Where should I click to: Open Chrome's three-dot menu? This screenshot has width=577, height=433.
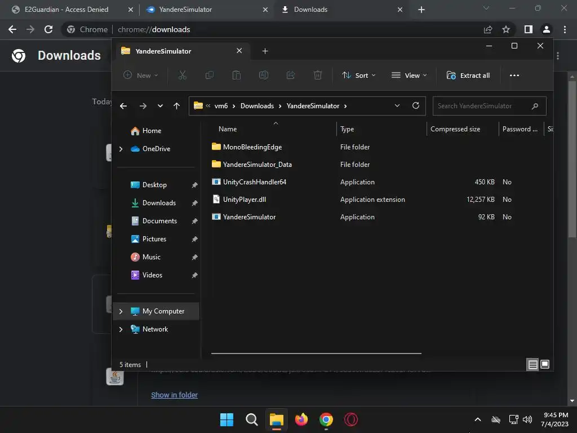[565, 29]
